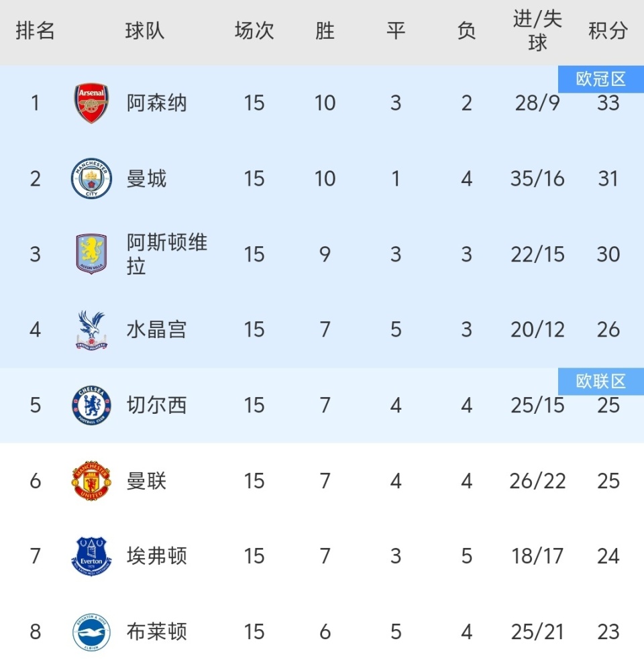Viewport: 644px width, 672px height.
Task: Open the 阿斯顿维拉 team name link
Action: [x=166, y=255]
